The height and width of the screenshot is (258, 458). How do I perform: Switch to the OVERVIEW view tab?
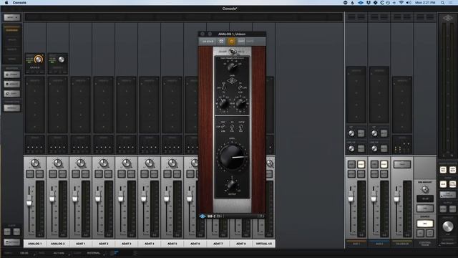[x=12, y=30]
